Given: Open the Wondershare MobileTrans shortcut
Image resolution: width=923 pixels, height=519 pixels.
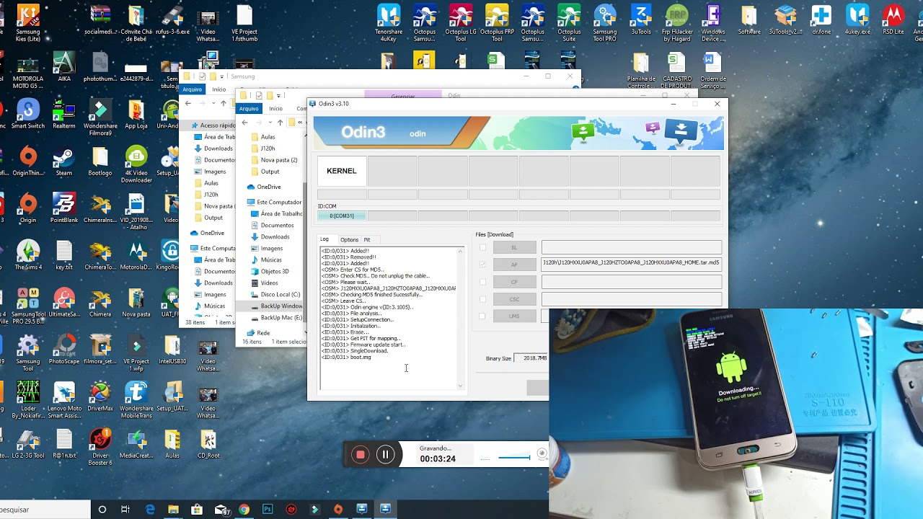Looking at the screenshot, I should tap(136, 400).
